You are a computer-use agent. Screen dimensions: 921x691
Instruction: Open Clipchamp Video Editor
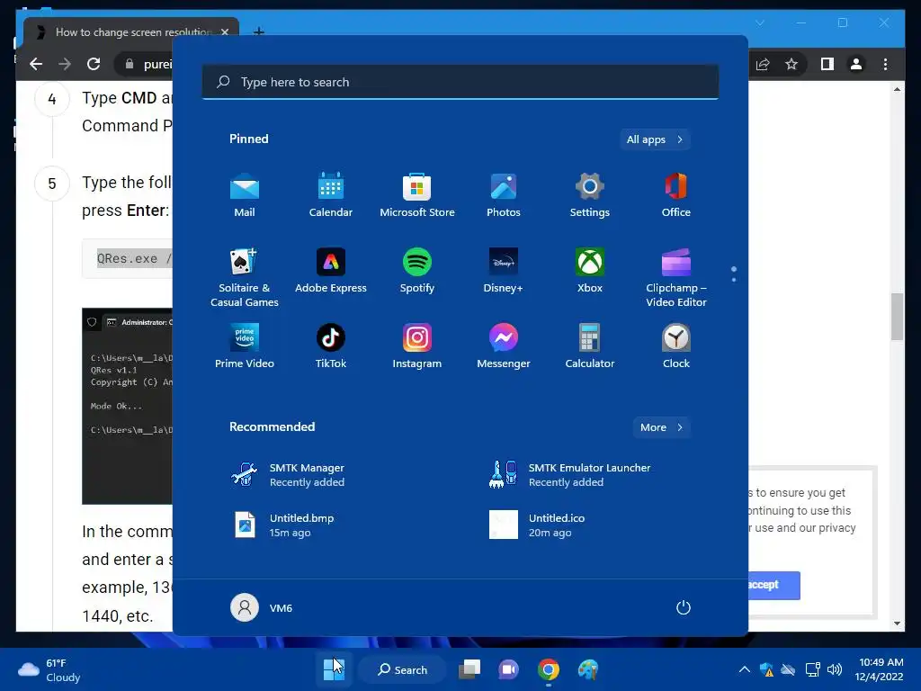pos(676,277)
